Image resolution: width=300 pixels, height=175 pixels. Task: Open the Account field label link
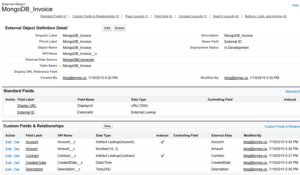click(x=32, y=142)
